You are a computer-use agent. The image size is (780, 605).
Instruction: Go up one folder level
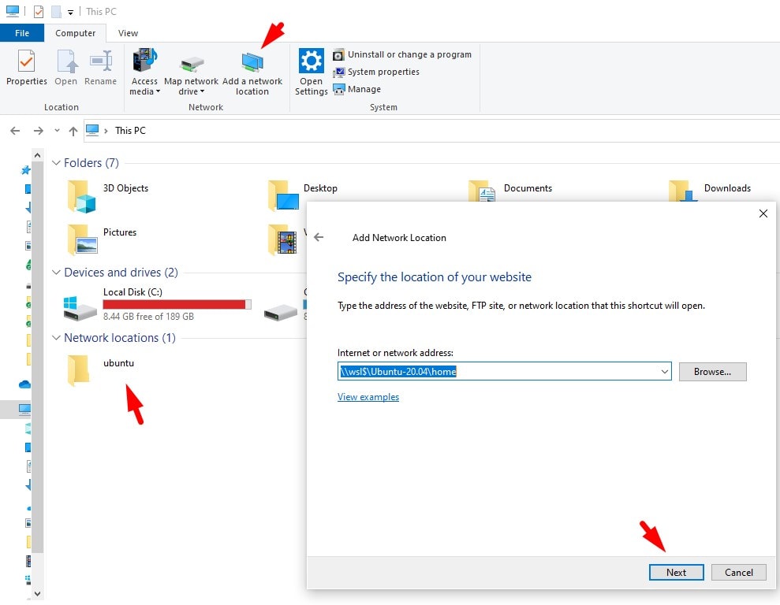coord(73,131)
